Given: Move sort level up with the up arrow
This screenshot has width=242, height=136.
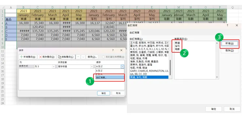Looking at the screenshot, I should click(78, 57).
